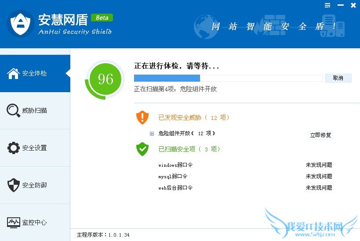Screen dimensions: 360x241
Task: Click the globe icon in the banner
Action: point(206,27)
